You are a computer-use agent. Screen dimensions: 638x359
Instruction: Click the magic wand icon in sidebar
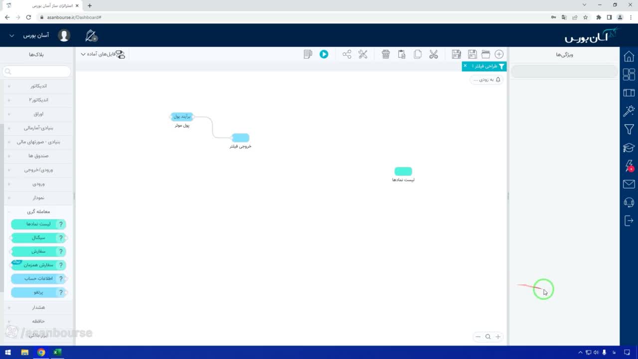pyautogui.click(x=629, y=111)
